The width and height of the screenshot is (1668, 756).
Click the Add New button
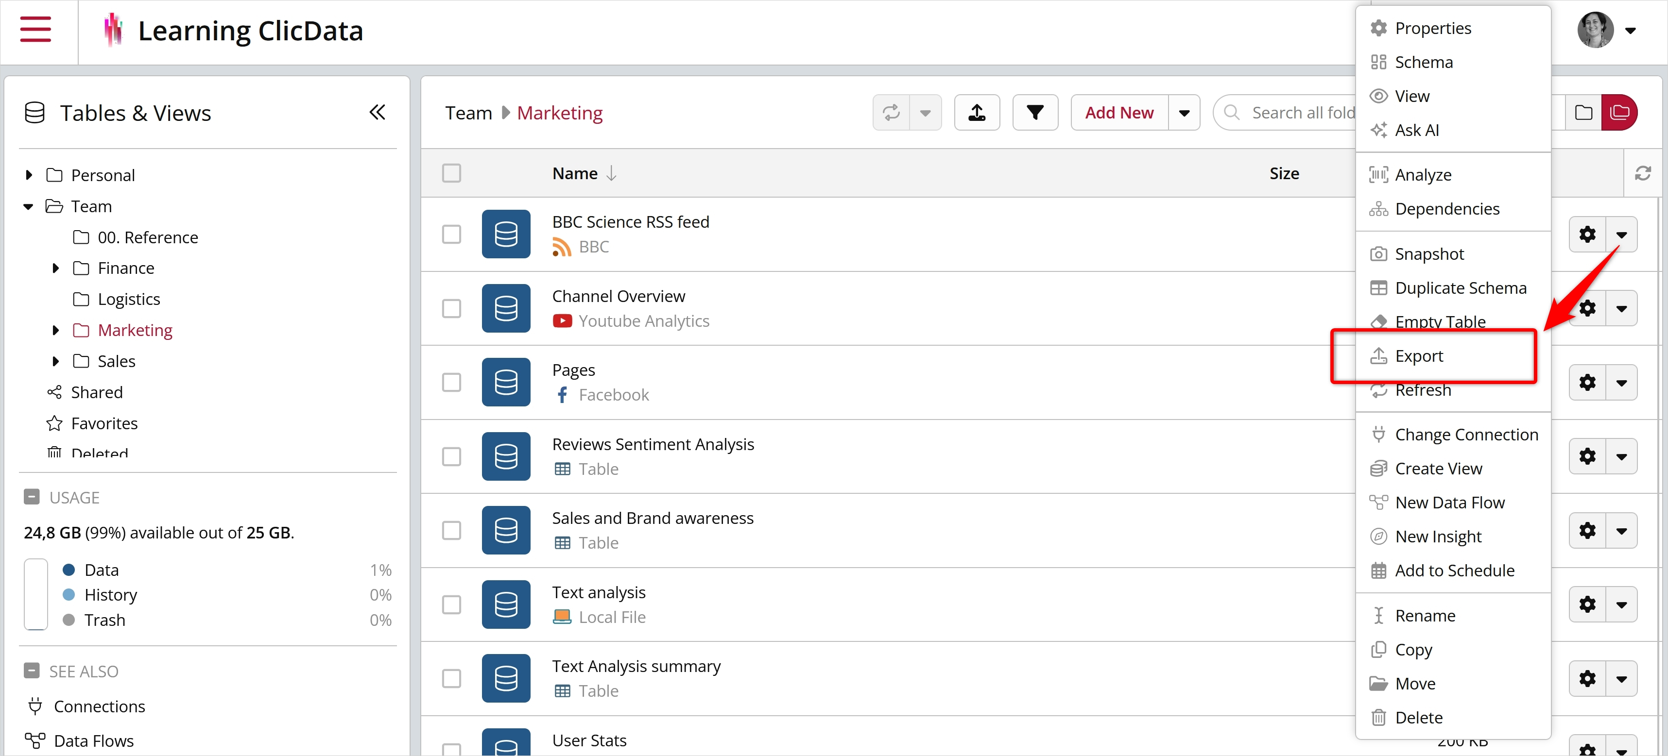1119,113
